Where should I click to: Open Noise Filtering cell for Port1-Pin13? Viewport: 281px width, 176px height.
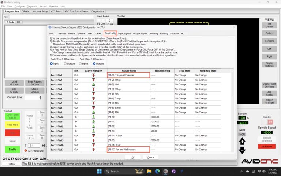pyautogui.click(x=161, y=131)
